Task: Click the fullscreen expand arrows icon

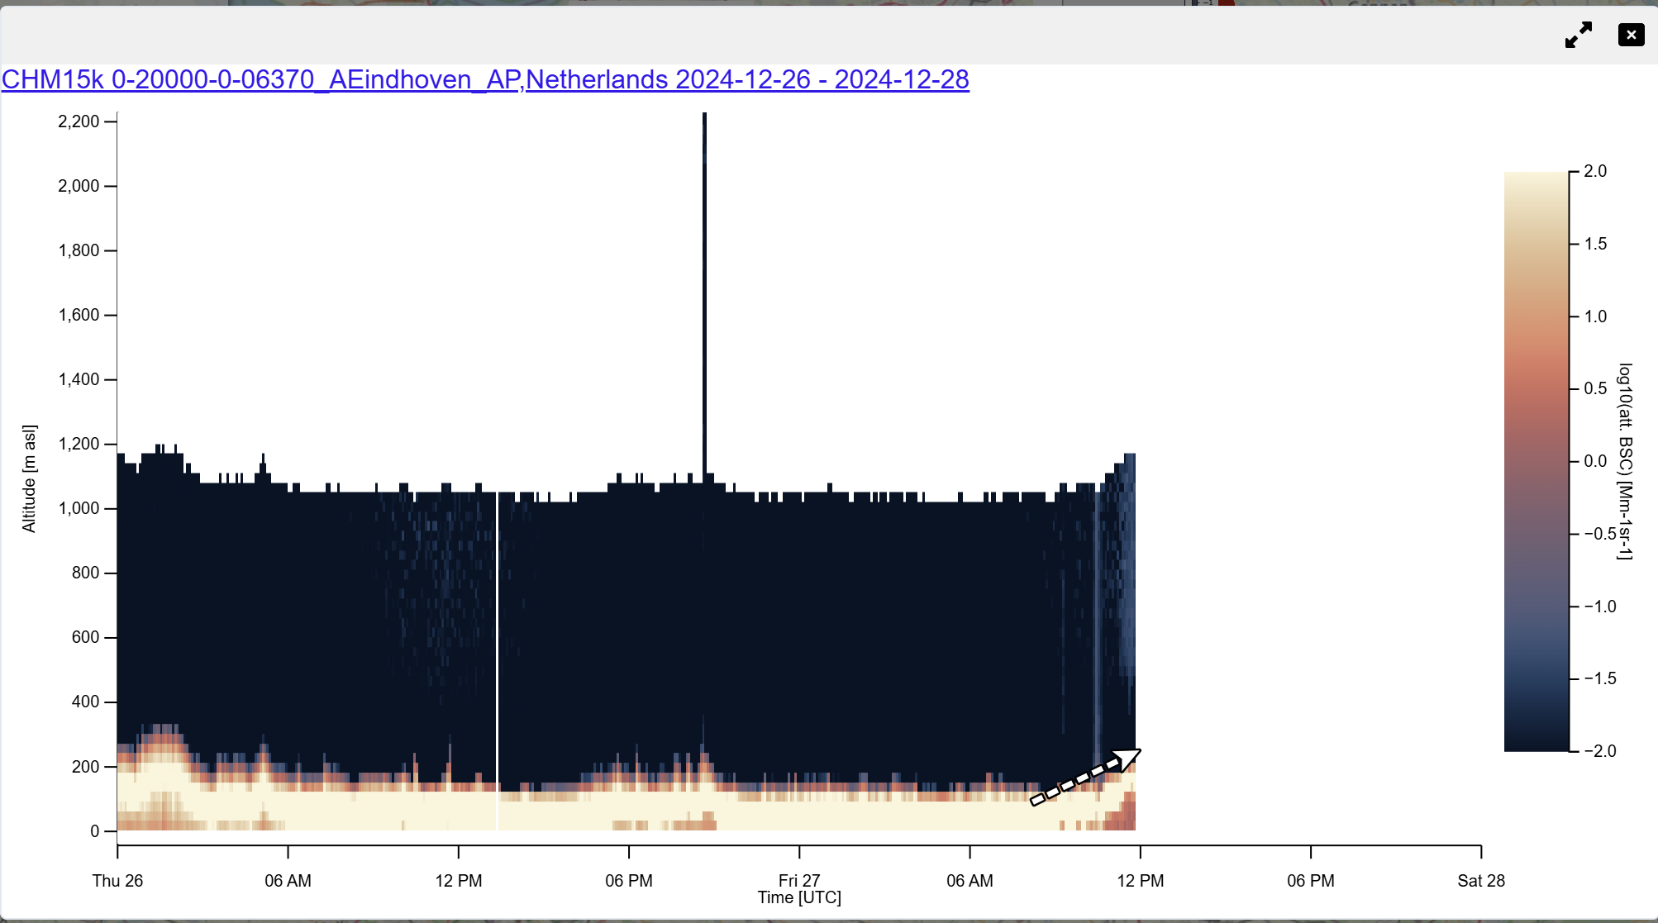Action: tap(1579, 35)
